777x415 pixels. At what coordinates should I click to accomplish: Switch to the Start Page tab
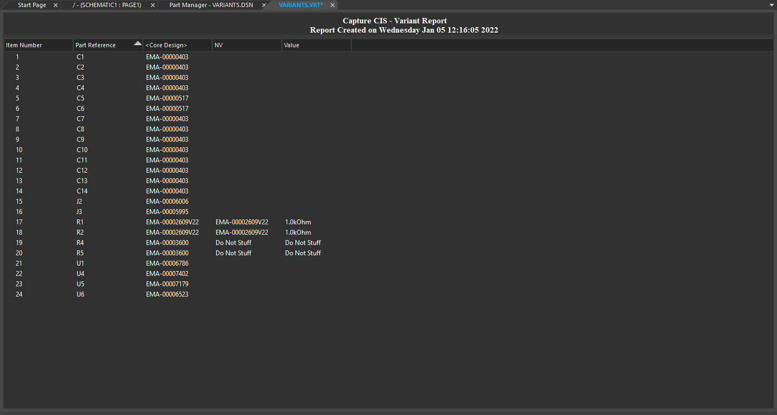pos(31,5)
